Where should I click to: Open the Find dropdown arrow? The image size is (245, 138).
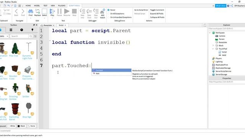click(x=31, y=18)
